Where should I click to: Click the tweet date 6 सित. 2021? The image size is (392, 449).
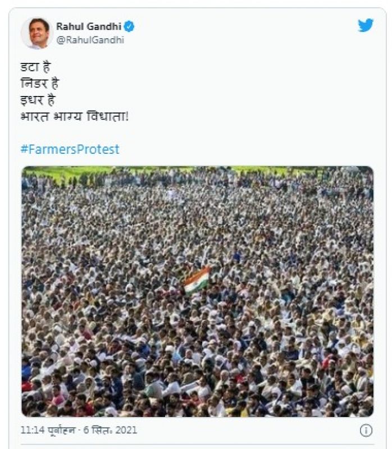pyautogui.click(x=112, y=430)
